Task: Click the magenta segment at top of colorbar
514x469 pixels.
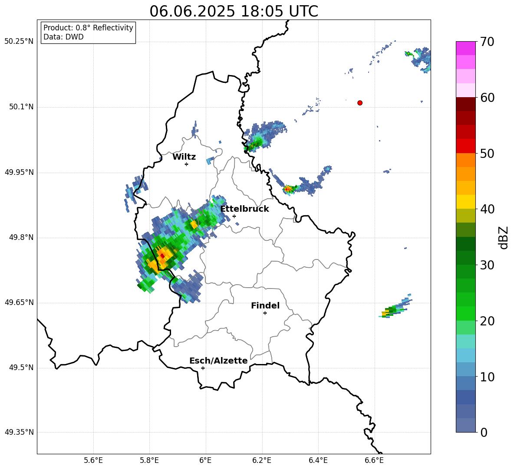Action: 465,48
